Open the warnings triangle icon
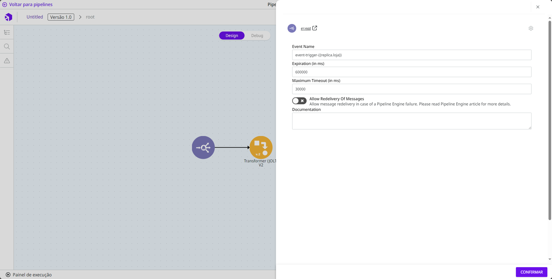Viewport: 552px width, 279px height. 7,61
